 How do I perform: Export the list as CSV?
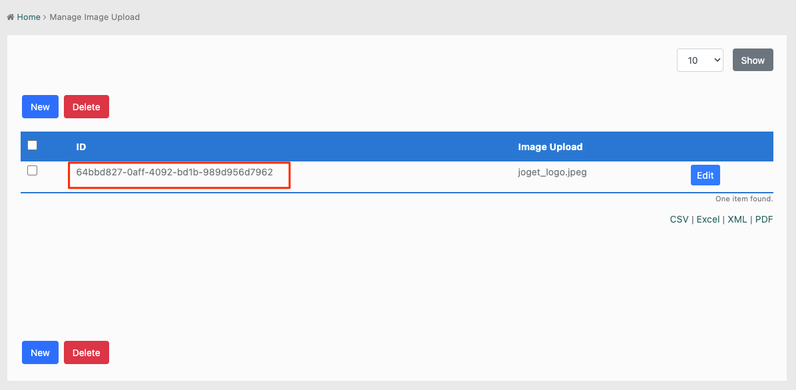click(679, 219)
